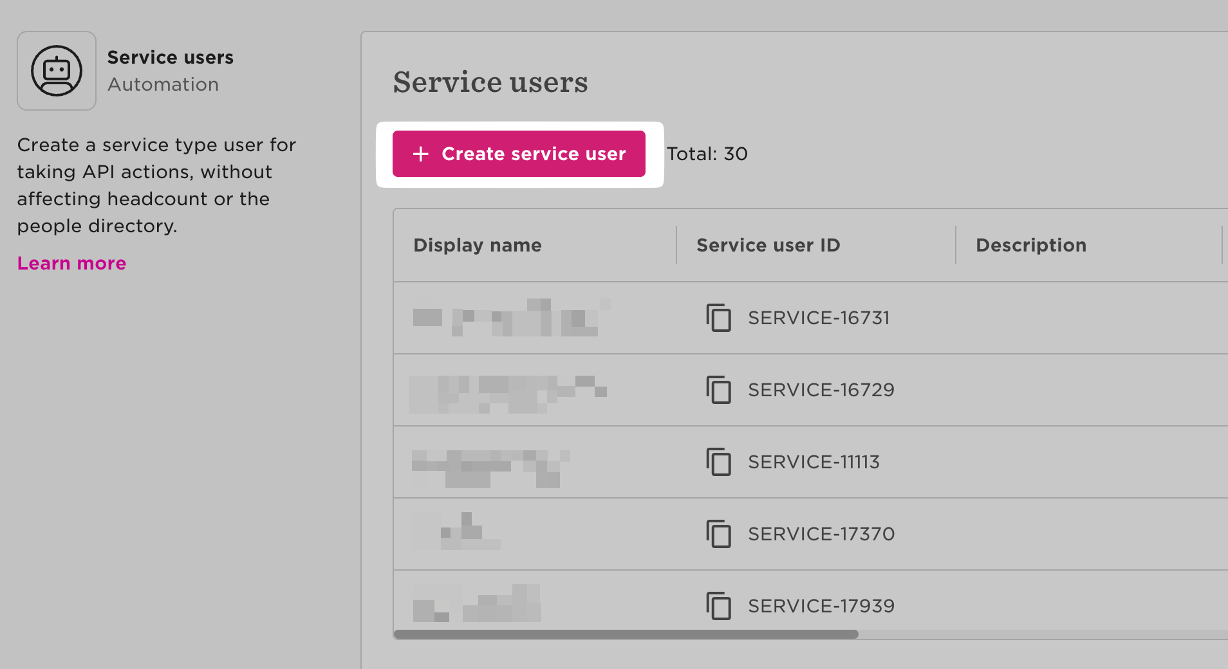Open the display name in the SERVICE-16731 row
1228x669 pixels.
pos(508,318)
